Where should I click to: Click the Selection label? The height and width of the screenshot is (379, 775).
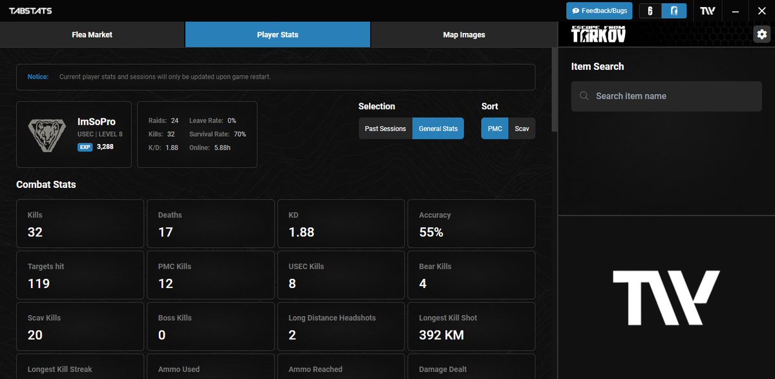pyautogui.click(x=377, y=107)
